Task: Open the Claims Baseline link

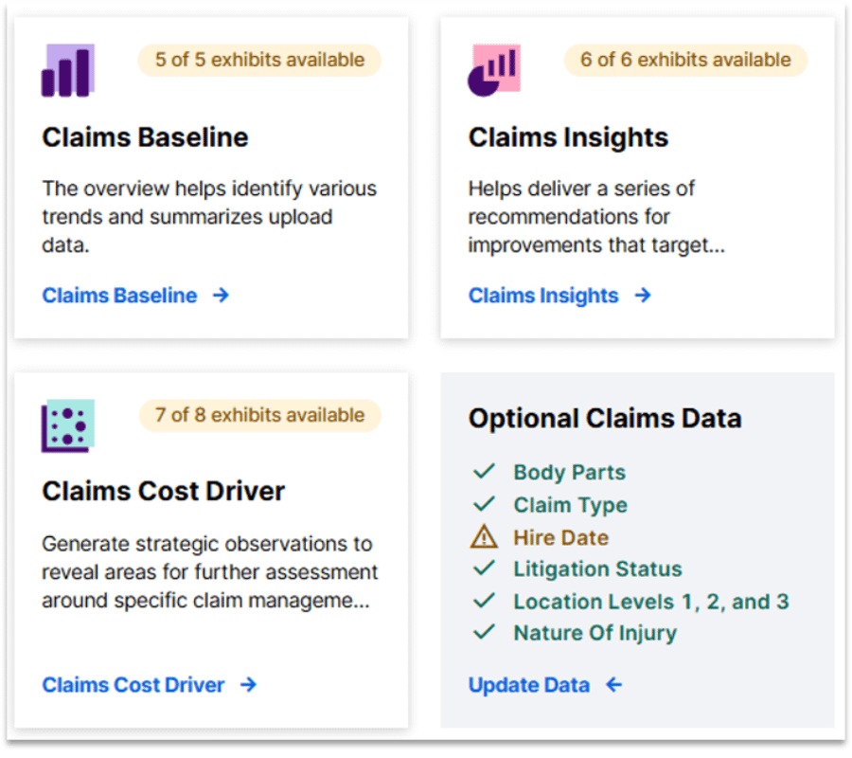Action: (x=119, y=296)
